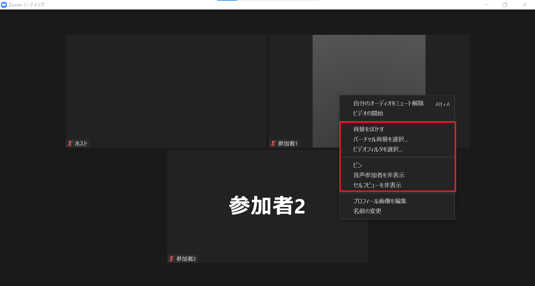Screen dimensions: 535x286
Task: Select ピン in the context menu
Action: click(x=358, y=165)
